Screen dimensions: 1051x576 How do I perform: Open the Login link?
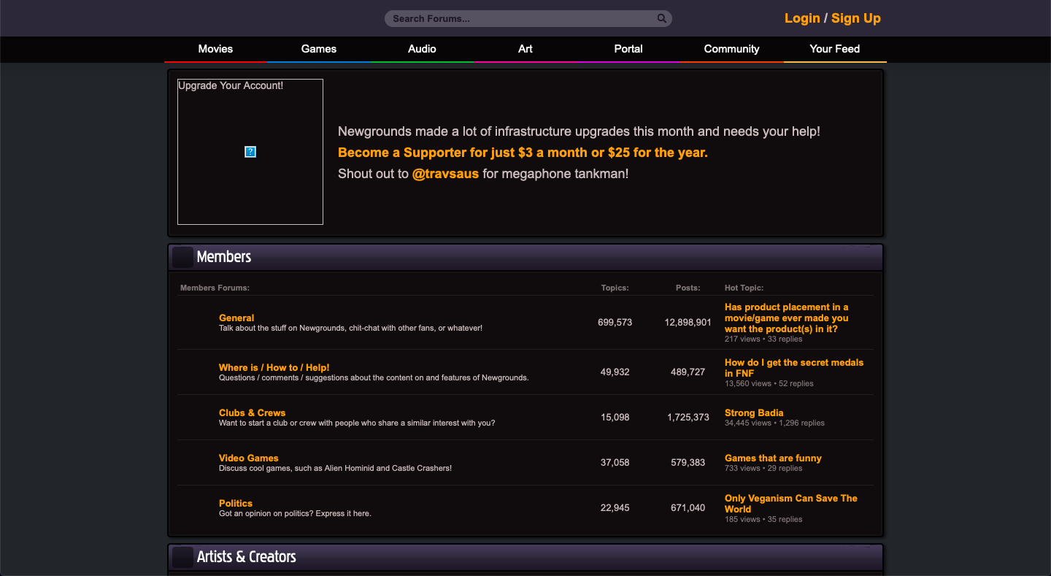[802, 18]
